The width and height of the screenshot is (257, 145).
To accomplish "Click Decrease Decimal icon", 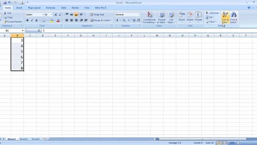I will pos(138,21).
